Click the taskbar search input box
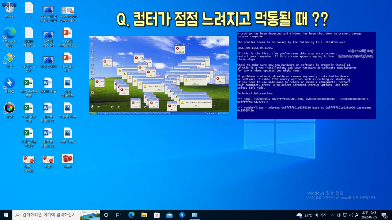392x220 pixels. [49, 215]
